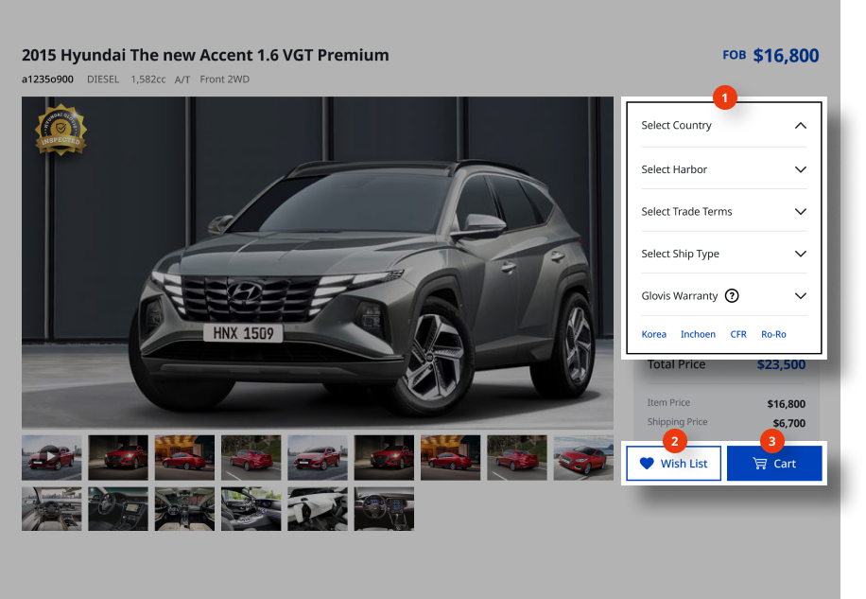Click the 'Item Price' label
866x599 pixels.
(x=668, y=403)
